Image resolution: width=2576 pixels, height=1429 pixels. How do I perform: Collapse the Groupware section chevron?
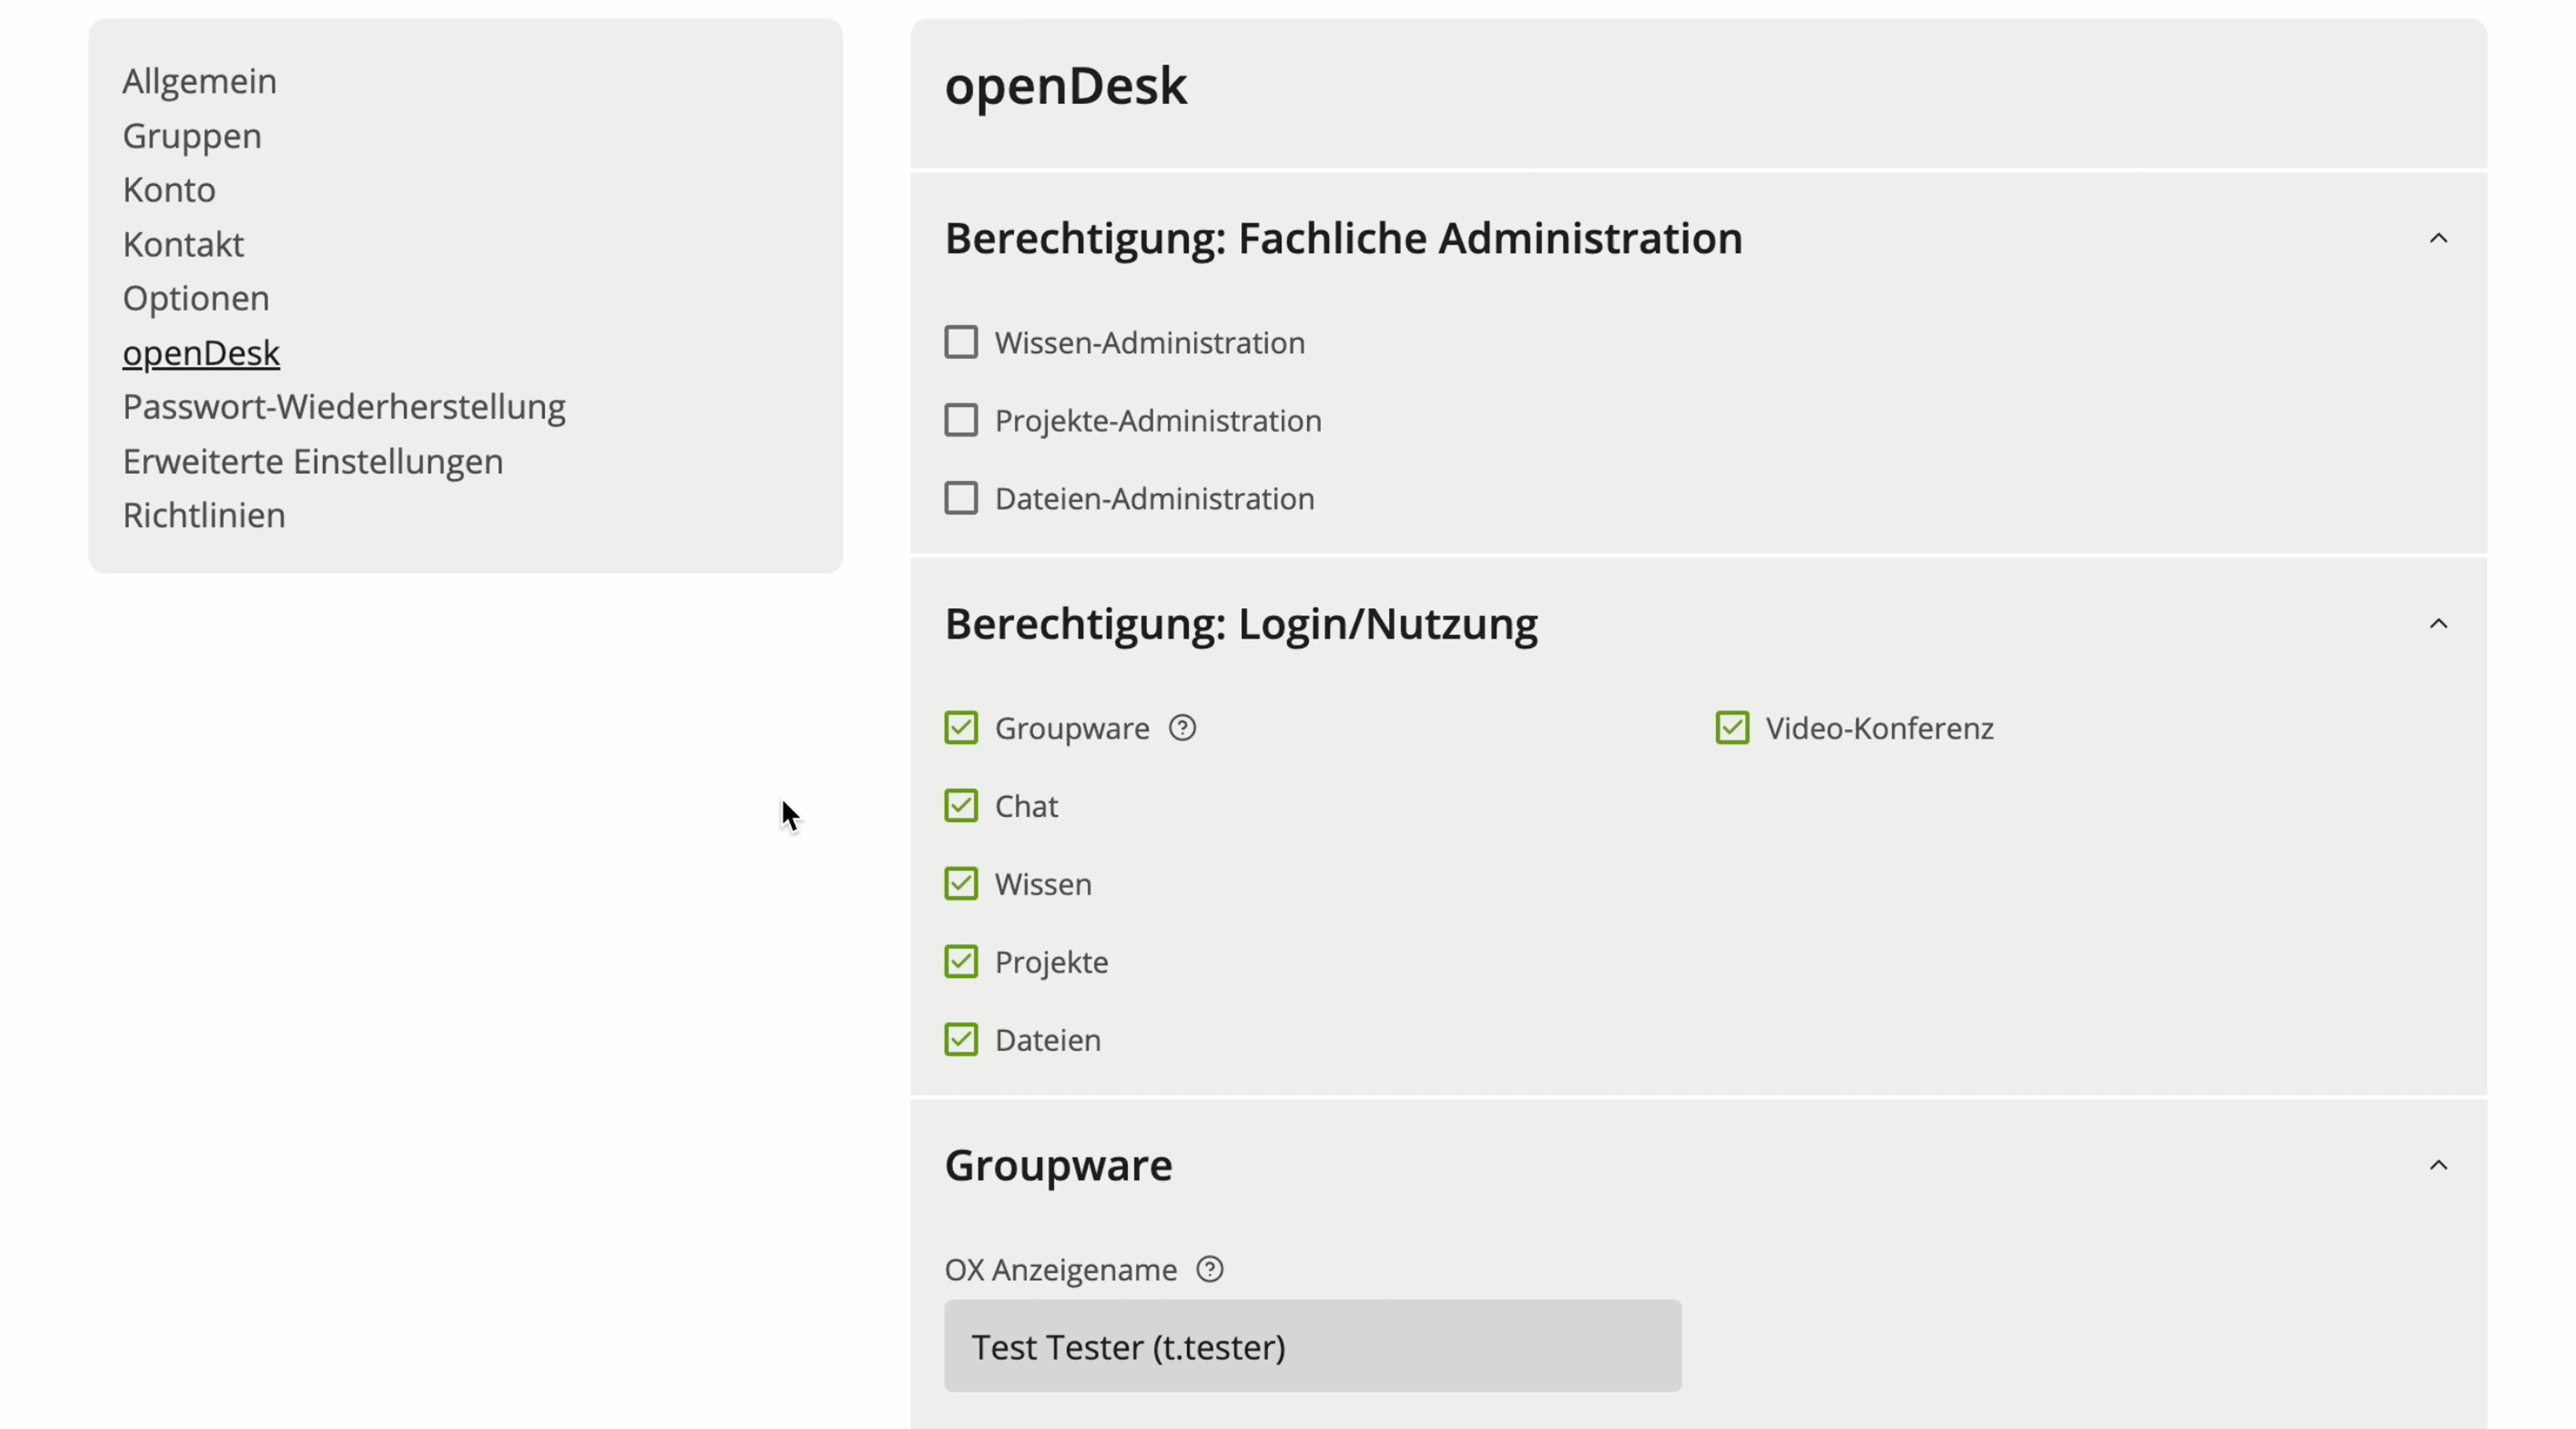(x=2438, y=1165)
